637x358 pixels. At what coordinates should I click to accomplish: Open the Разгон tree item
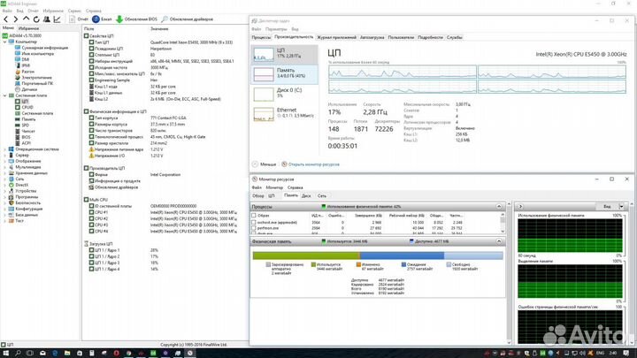[25, 72]
